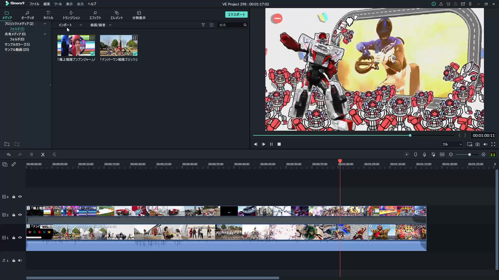Open the タイトル (Titles) tab
The image size is (499, 280).
point(48,15)
